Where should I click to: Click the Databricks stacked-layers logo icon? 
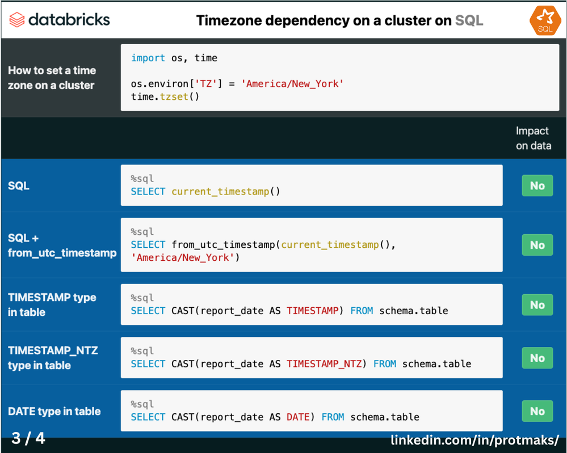tap(17, 20)
